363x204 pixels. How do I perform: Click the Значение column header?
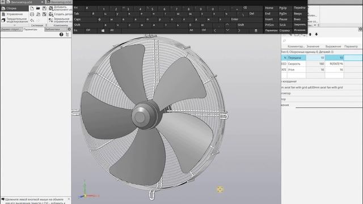tap(313, 46)
